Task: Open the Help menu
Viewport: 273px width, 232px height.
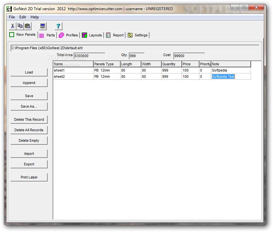Action: 34,17
